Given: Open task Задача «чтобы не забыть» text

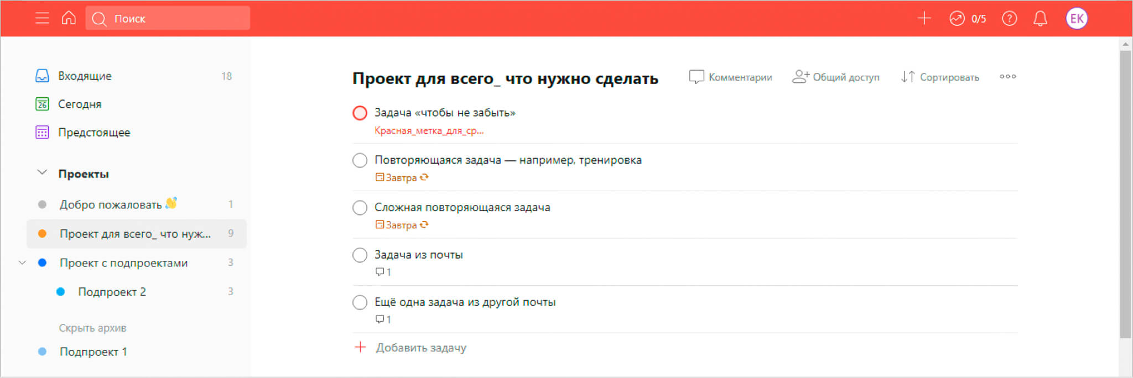Looking at the screenshot, I should tap(445, 113).
